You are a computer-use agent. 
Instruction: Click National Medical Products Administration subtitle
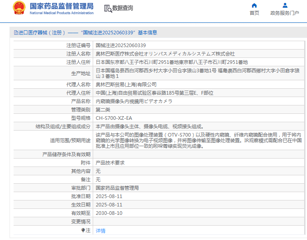click(62, 13)
